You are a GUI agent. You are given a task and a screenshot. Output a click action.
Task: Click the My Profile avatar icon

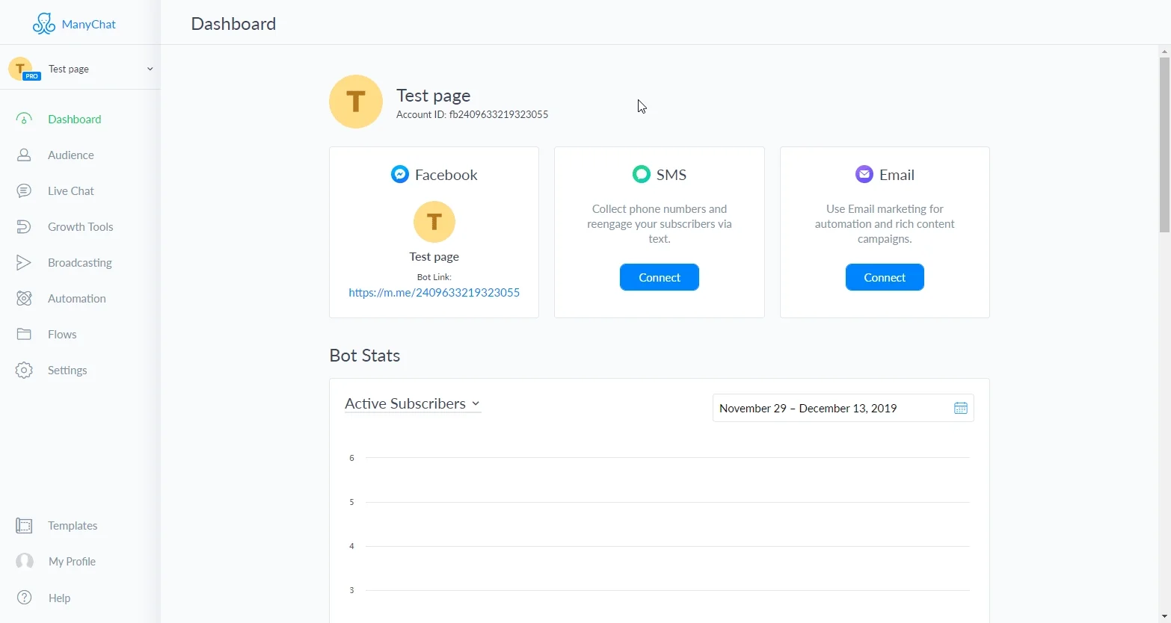(x=25, y=561)
